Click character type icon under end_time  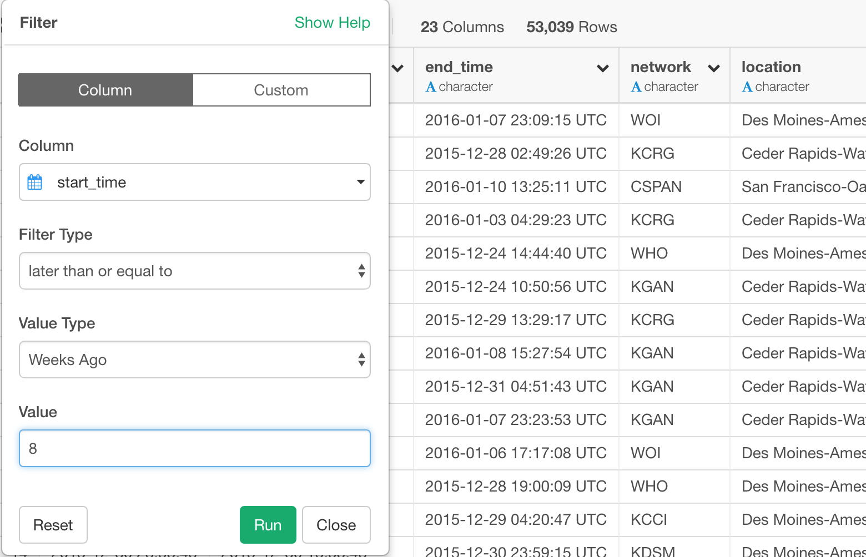click(430, 87)
